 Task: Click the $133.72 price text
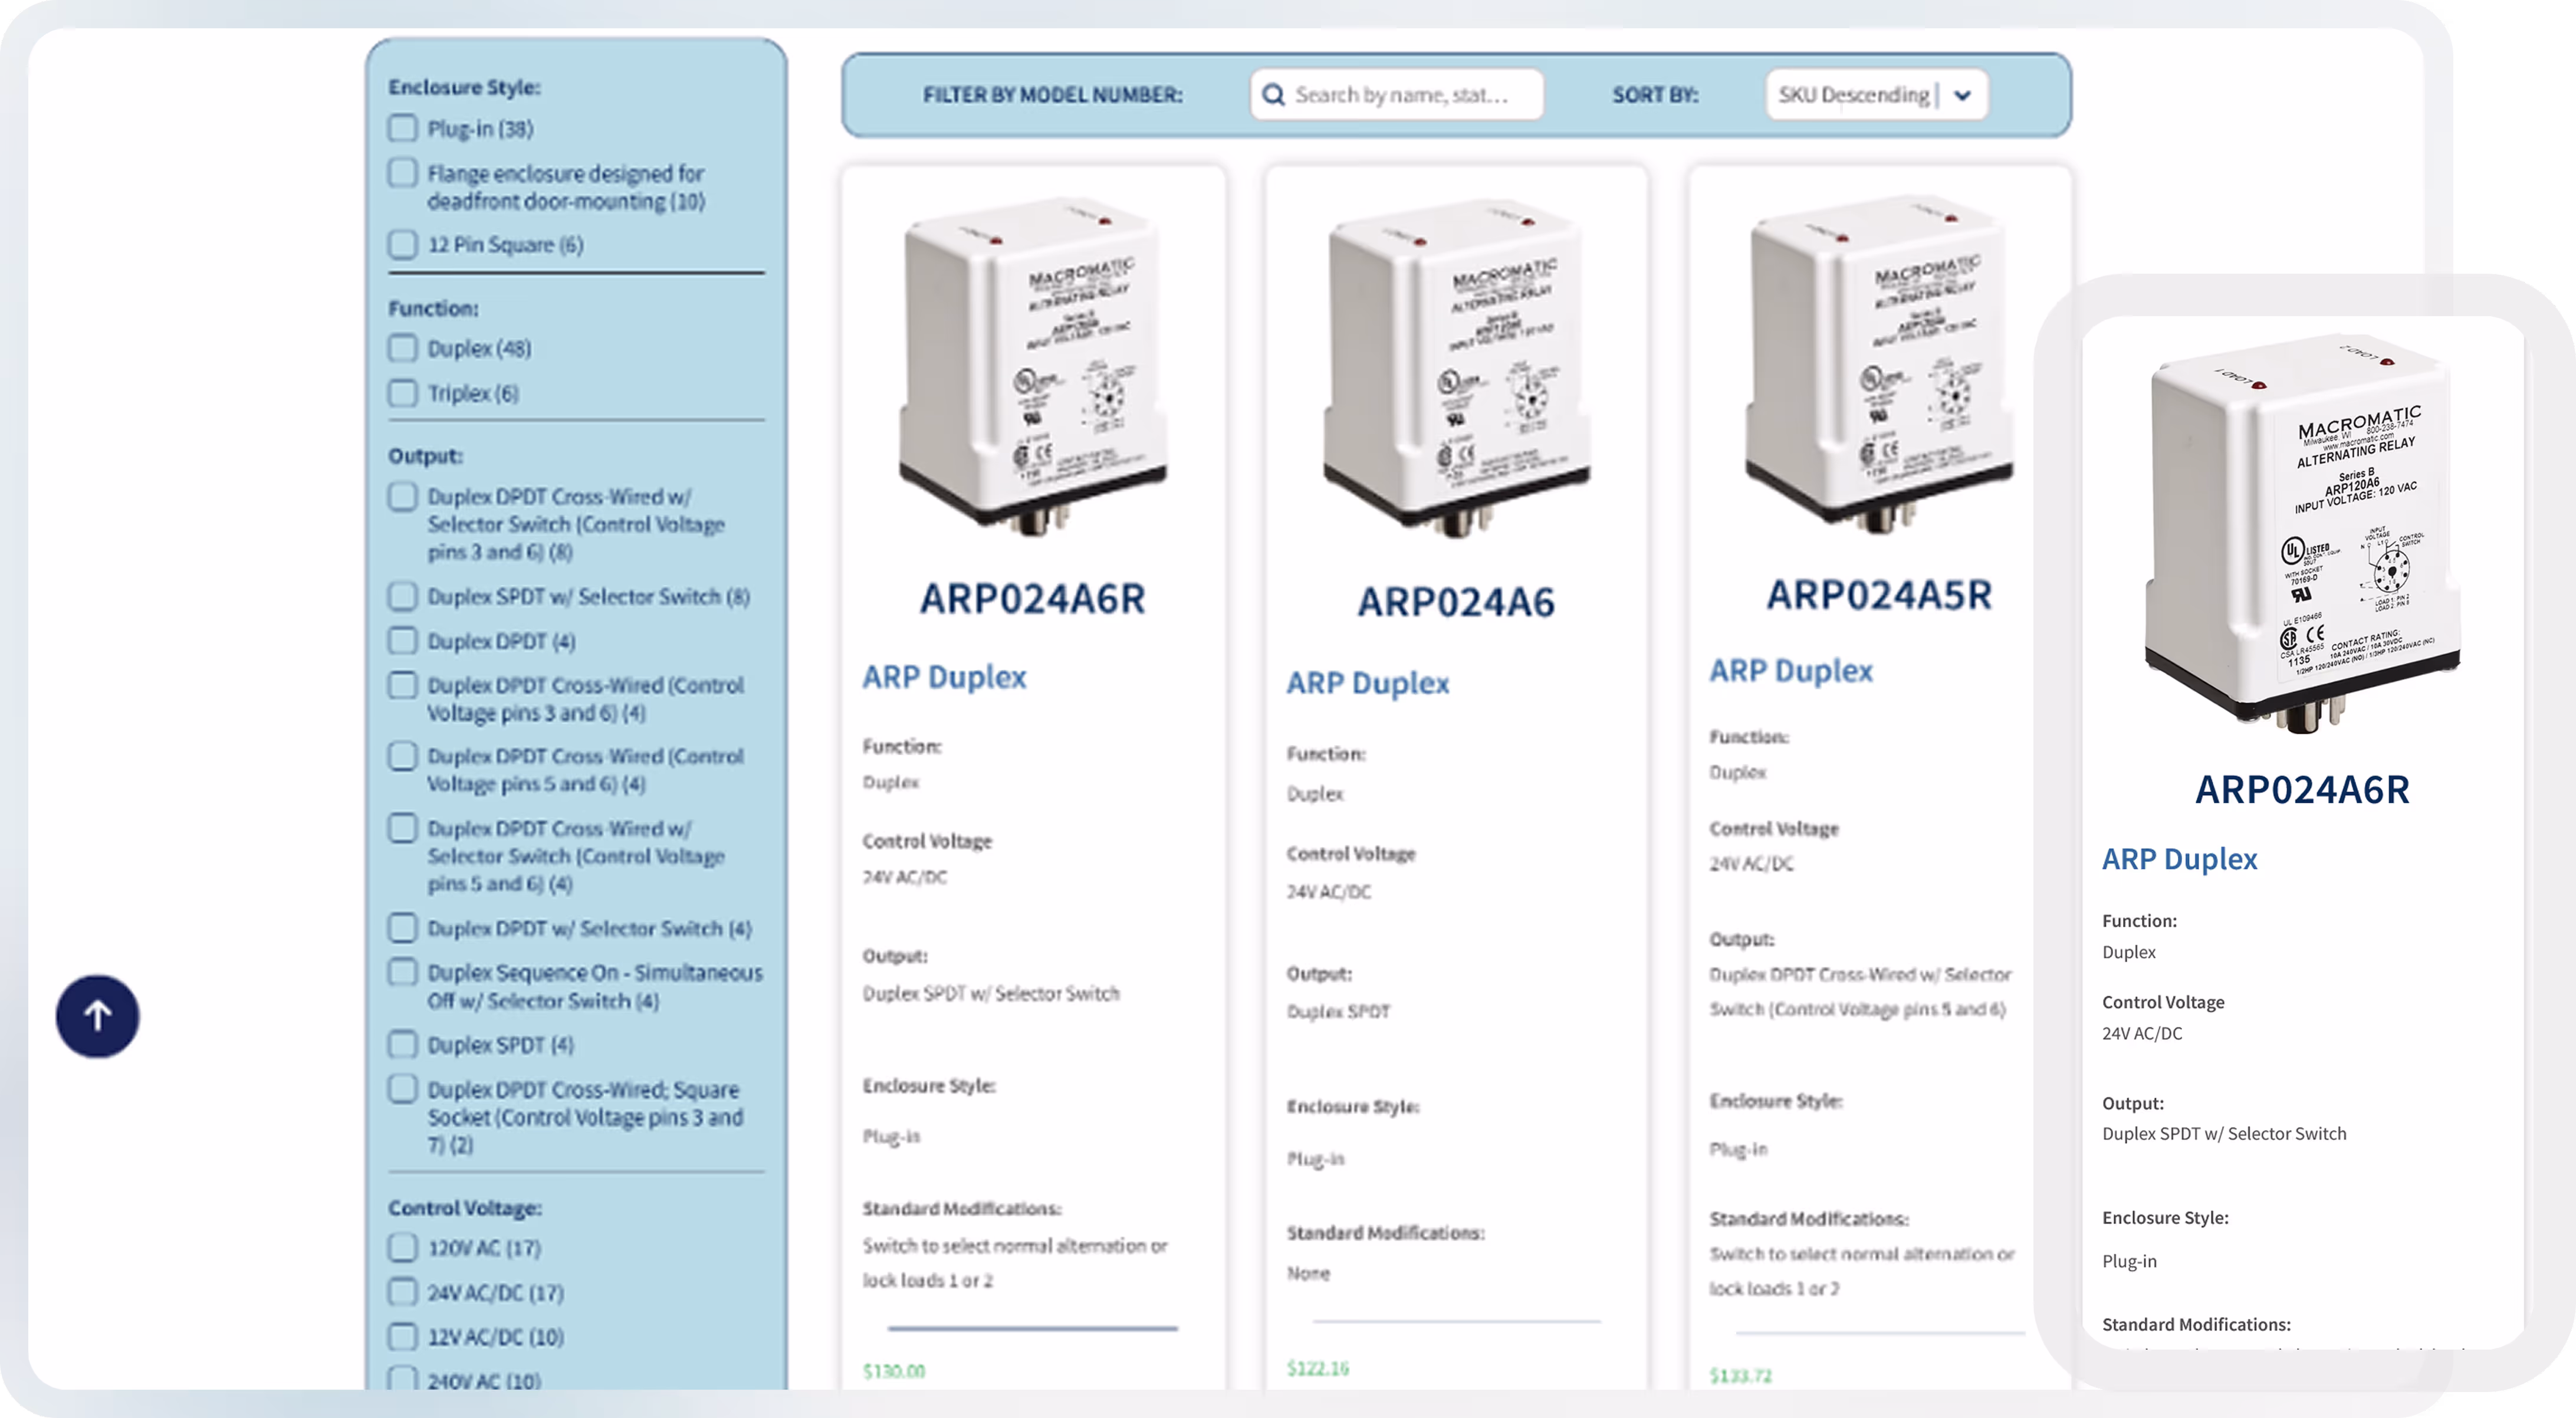pos(1741,1376)
